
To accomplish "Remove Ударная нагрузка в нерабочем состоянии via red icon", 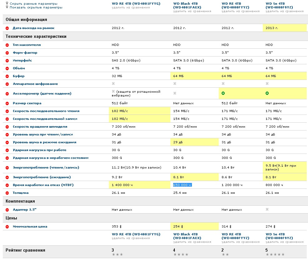I will click(x=7, y=158).
